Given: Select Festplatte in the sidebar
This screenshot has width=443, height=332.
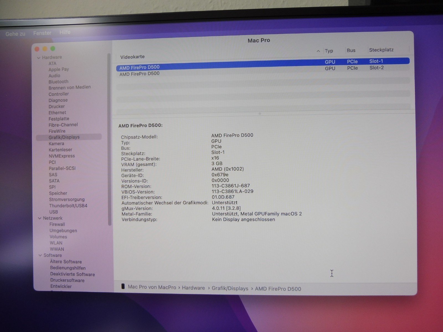Looking at the screenshot, I should point(59,119).
